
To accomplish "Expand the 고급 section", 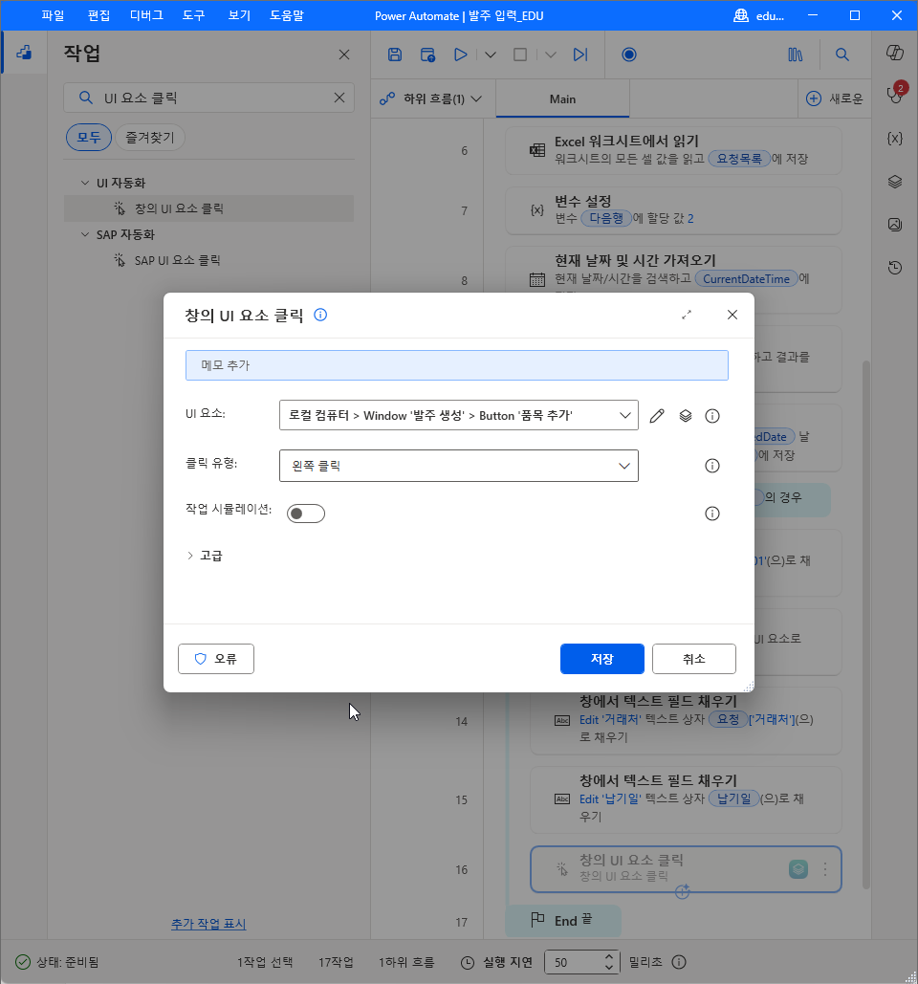I will (x=206, y=556).
